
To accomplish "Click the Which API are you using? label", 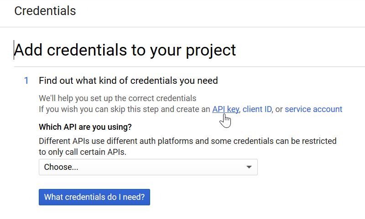I will pyautogui.click(x=85, y=127).
